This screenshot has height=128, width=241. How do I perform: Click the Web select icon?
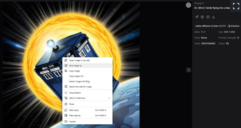[66, 110]
